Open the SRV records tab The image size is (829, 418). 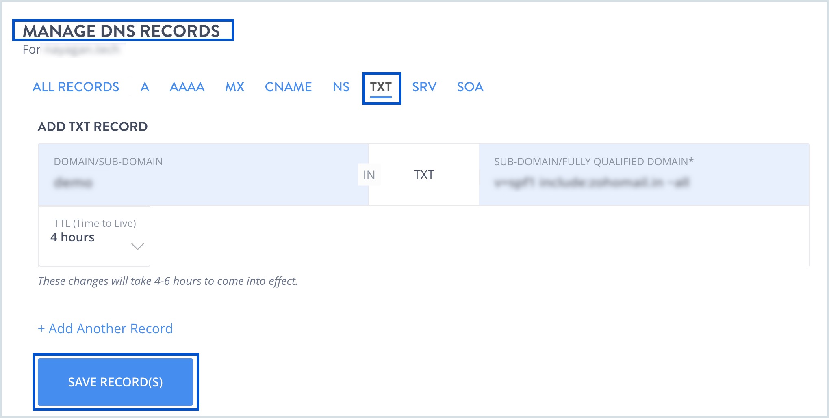pos(424,87)
